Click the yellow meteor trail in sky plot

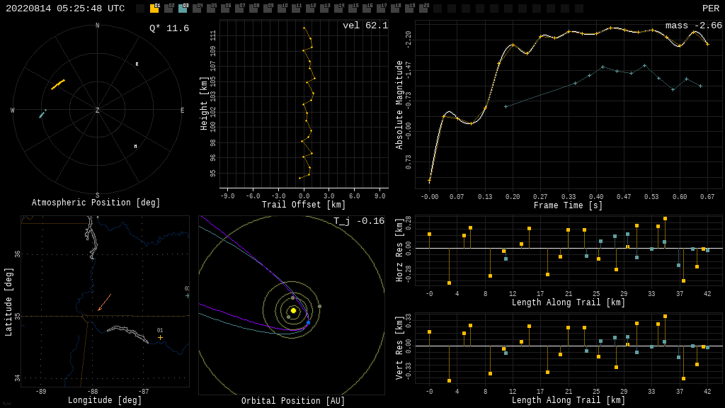[58, 84]
